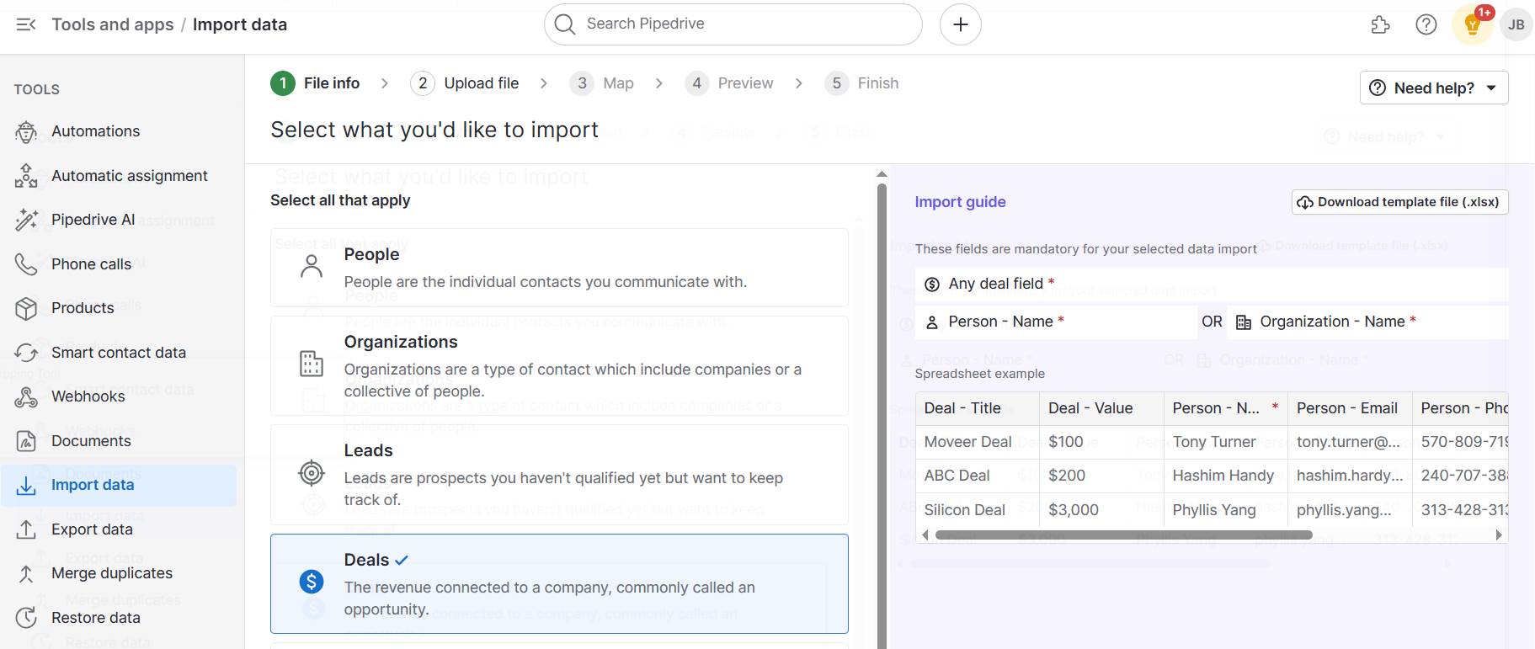Open Merge duplicates in the sidebar
This screenshot has width=1535, height=649.
point(112,573)
